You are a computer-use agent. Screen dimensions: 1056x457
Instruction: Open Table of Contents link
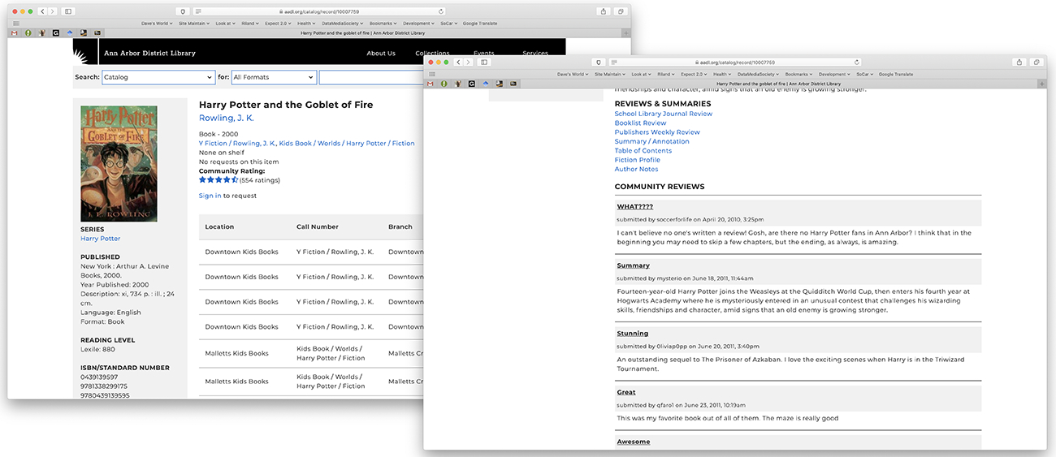[x=643, y=151]
